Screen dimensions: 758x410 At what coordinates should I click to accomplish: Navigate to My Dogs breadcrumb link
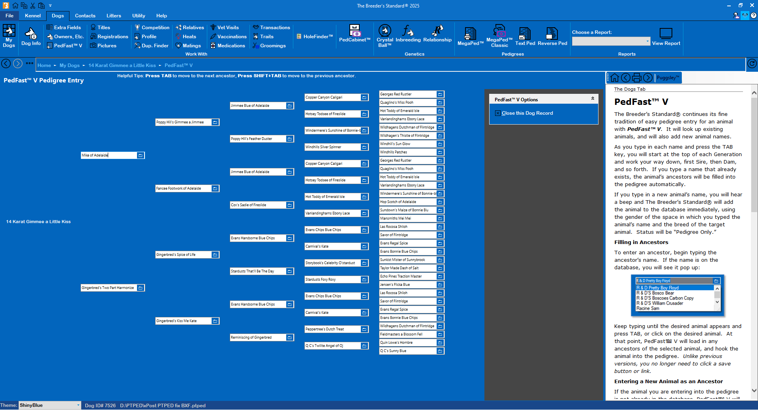pyautogui.click(x=69, y=65)
